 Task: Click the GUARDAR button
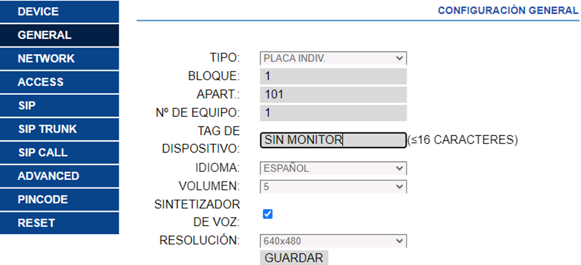[x=294, y=258]
